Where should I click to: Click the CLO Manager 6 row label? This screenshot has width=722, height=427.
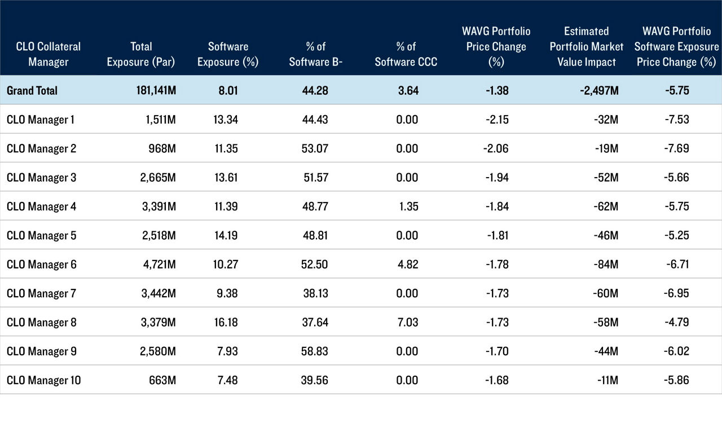(41, 265)
